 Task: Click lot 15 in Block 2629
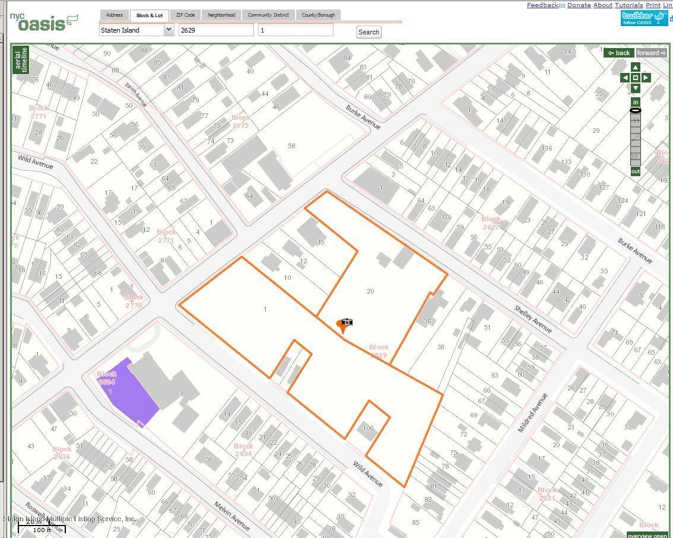(320, 242)
